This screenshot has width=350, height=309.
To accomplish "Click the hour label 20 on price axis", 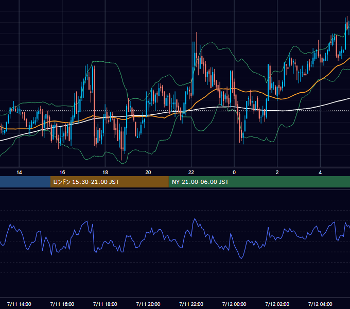I will (148, 173).
